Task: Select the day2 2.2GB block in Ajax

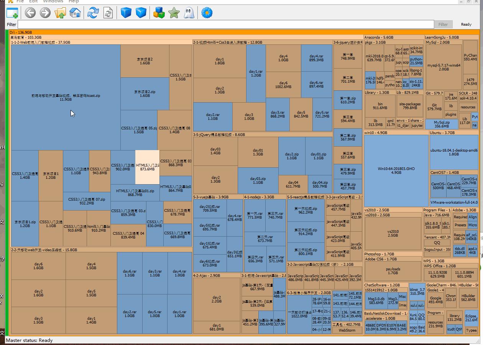Action: click(217, 299)
